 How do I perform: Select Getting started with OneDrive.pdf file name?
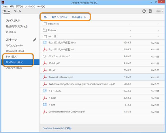[x=67, y=112]
